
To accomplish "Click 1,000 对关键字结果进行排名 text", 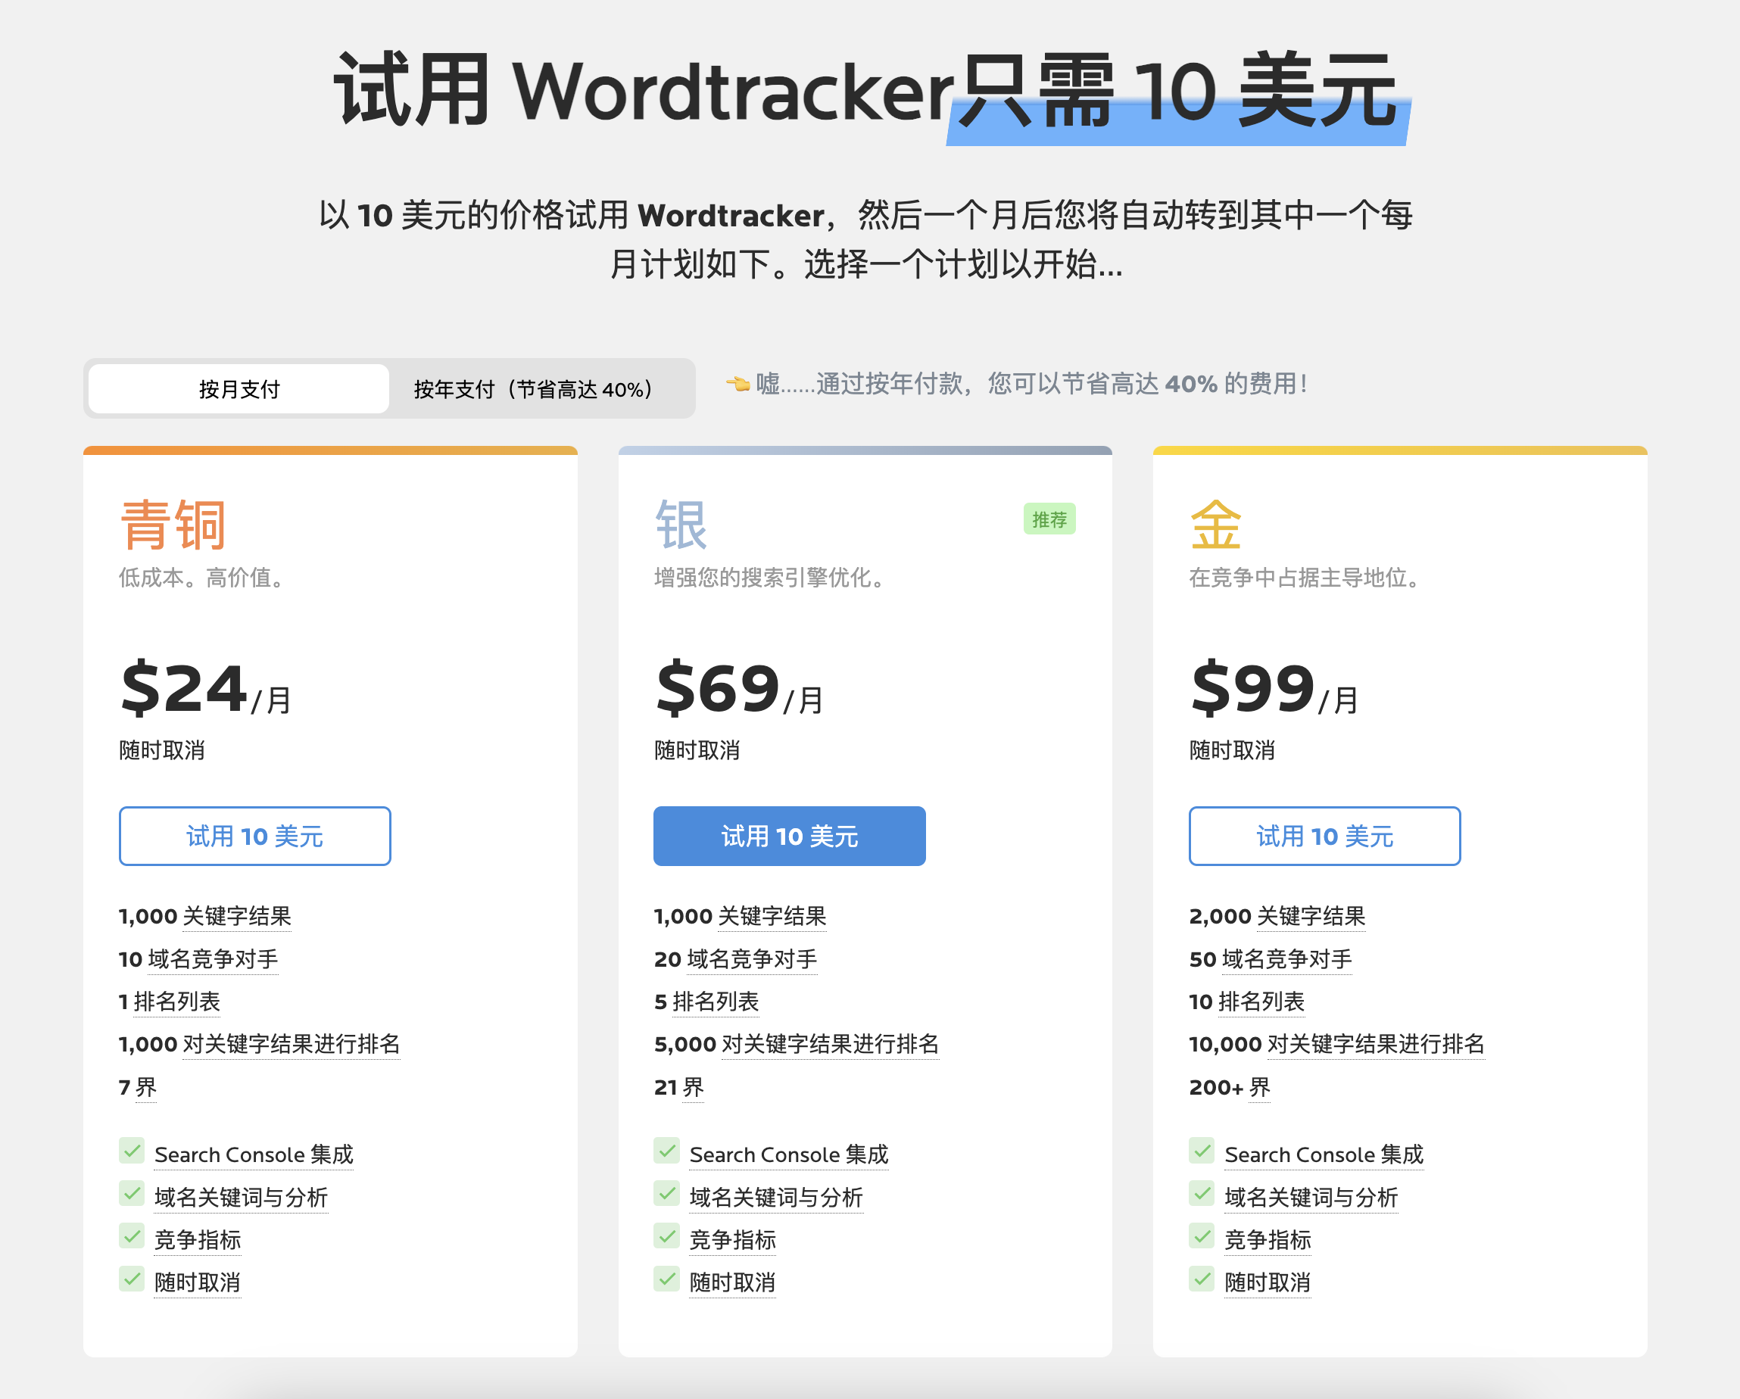I will (259, 1044).
